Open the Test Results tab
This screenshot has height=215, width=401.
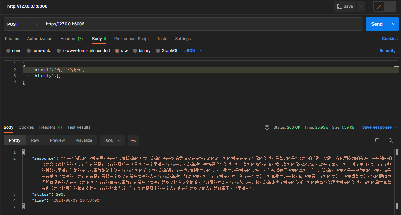(79, 127)
